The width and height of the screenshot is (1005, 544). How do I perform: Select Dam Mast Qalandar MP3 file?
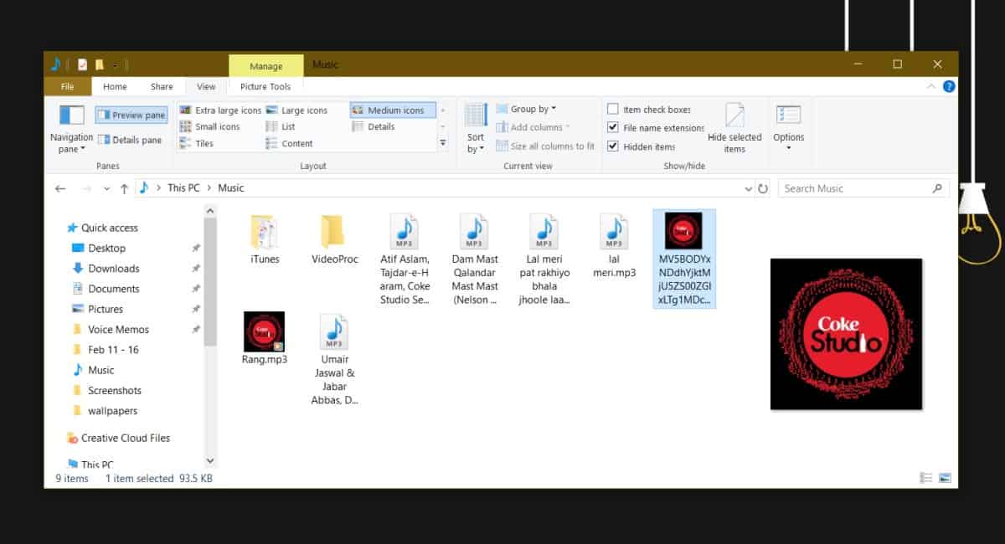click(475, 259)
